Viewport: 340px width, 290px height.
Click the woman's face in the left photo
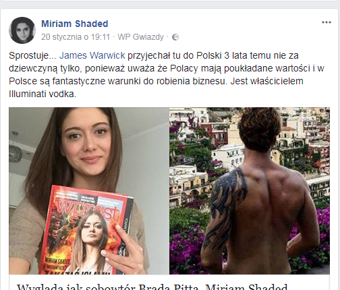[x=86, y=142]
